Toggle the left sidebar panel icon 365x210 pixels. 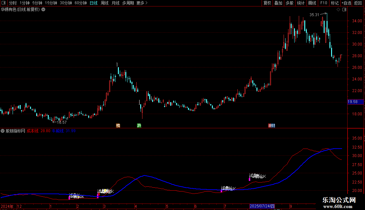click(4, 3)
